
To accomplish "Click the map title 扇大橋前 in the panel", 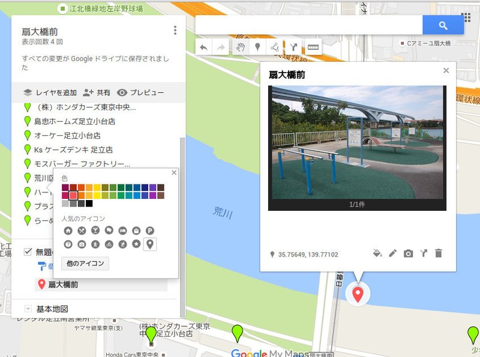I will click(40, 32).
